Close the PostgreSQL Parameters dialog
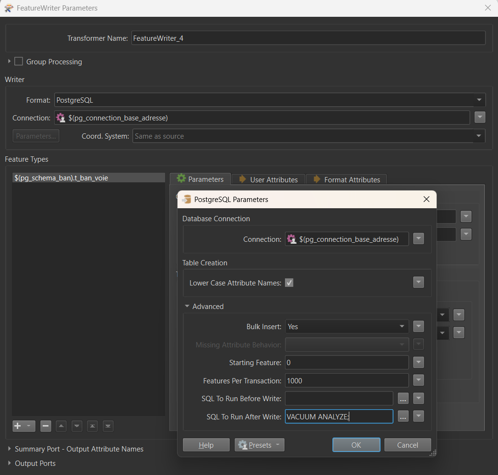 [x=426, y=199]
